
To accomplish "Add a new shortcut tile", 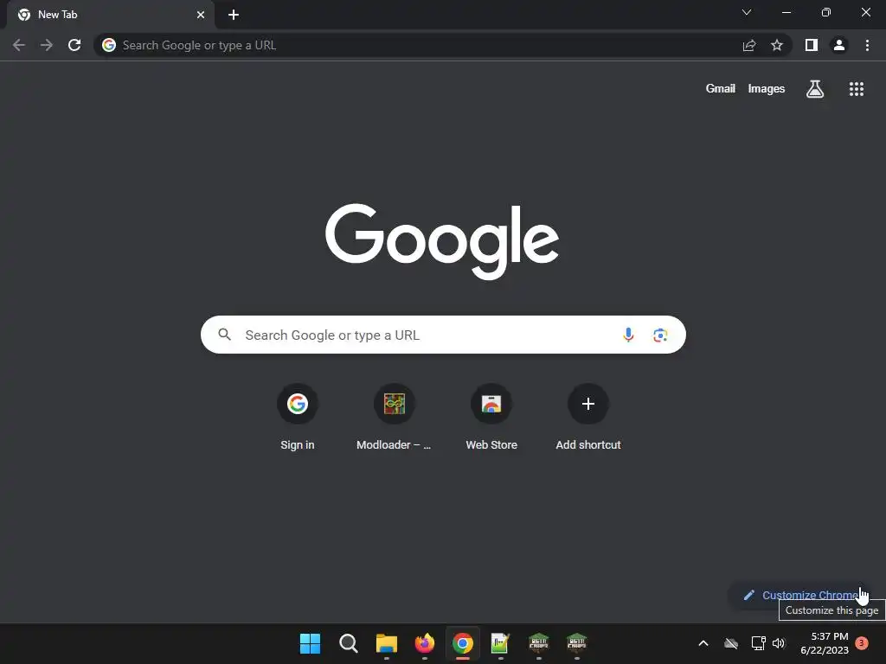I will click(588, 417).
